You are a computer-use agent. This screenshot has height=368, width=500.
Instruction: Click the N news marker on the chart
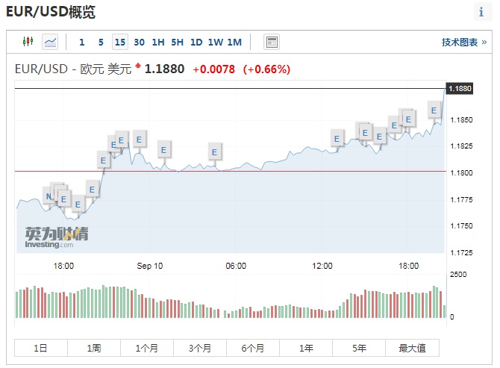click(x=49, y=196)
